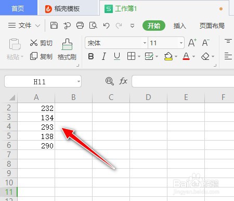The height and width of the screenshot is (201, 234).
Task: Click the Redo arrow icon
Action: (x=119, y=26)
